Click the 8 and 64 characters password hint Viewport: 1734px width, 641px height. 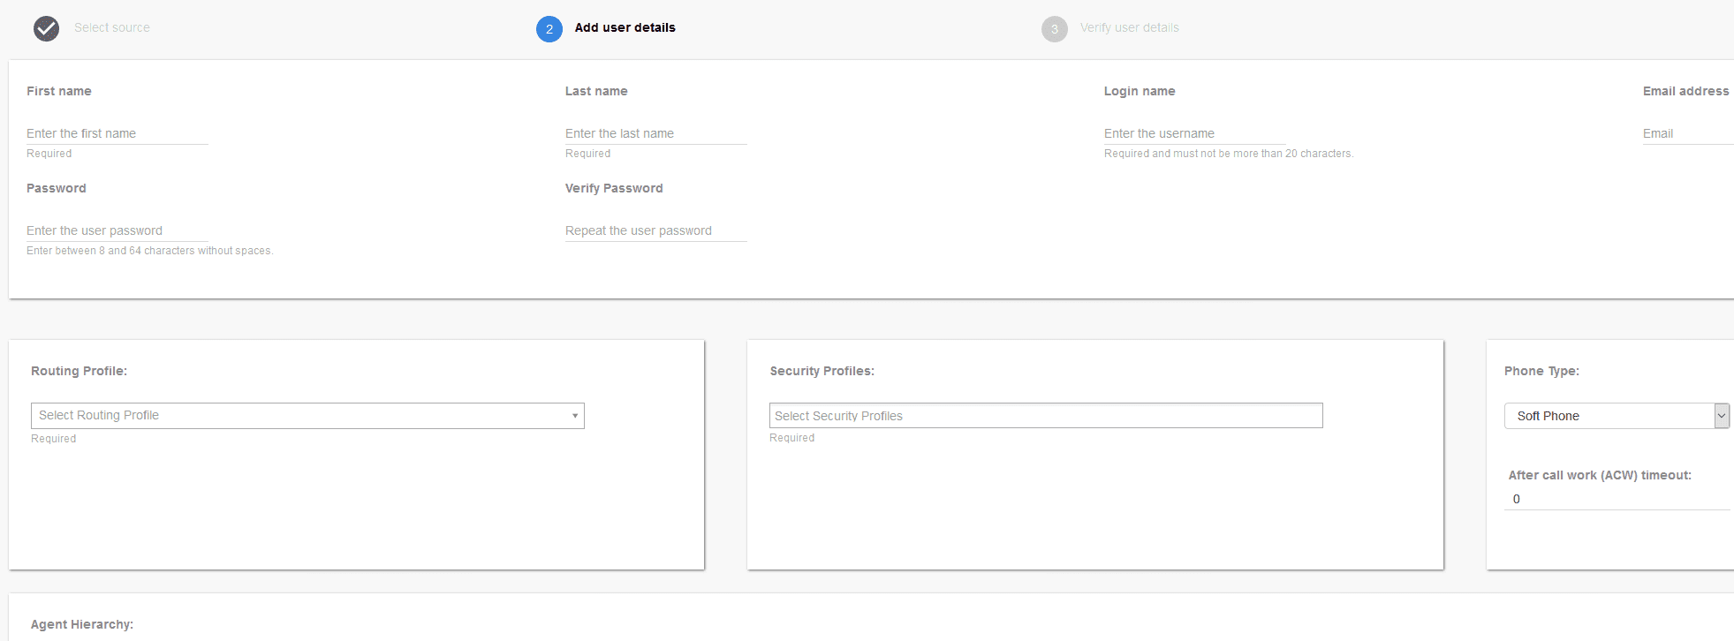click(150, 251)
